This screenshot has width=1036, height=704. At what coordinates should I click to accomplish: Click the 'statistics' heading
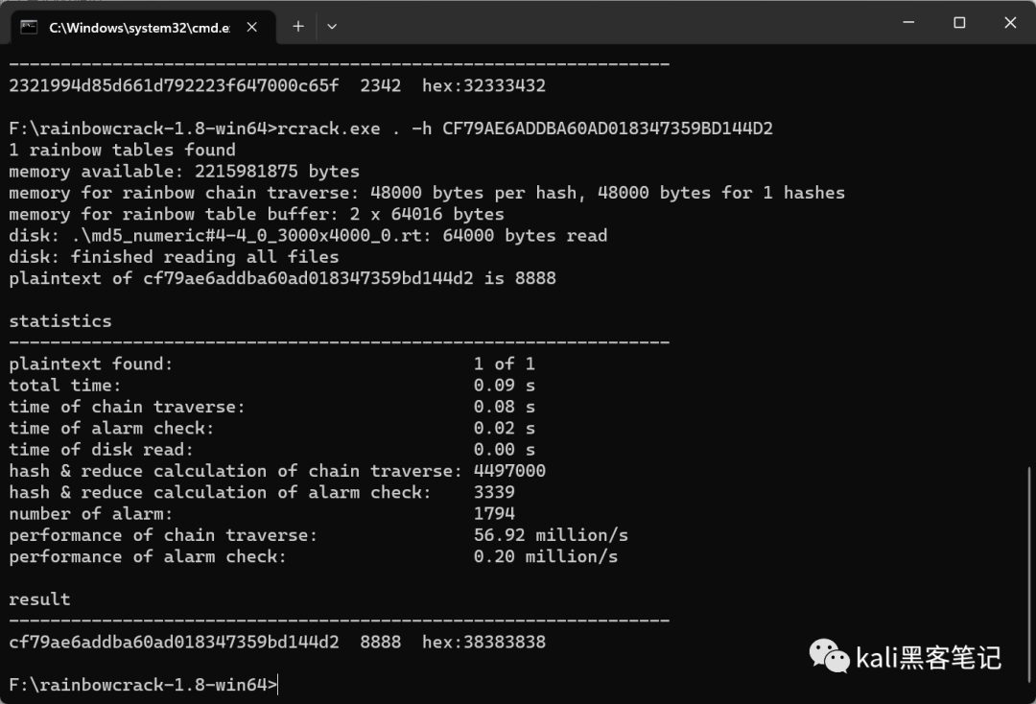click(x=60, y=321)
